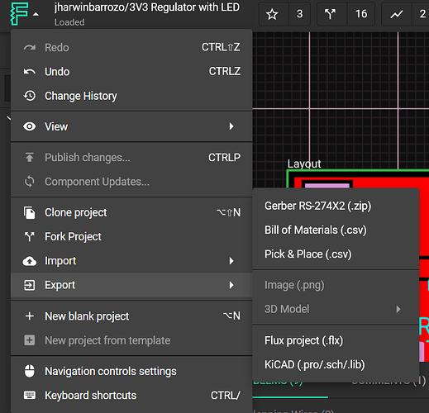Click the mouse icon for navigation controls
Image resolution: width=429 pixels, height=413 pixels.
(x=30, y=371)
